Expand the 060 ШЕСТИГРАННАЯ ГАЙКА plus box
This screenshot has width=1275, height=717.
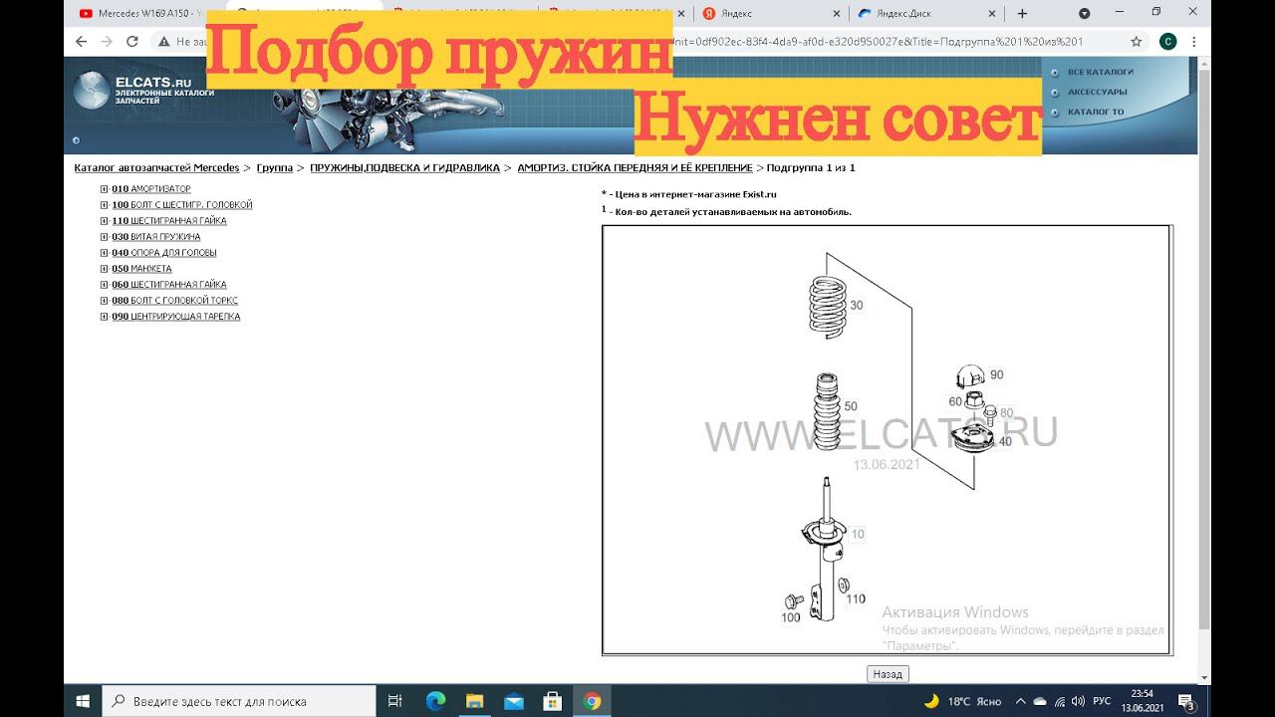point(104,285)
